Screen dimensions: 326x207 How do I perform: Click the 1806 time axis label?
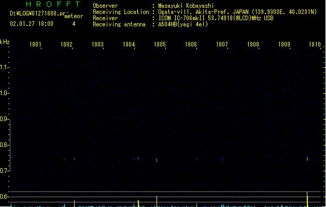click(191, 45)
